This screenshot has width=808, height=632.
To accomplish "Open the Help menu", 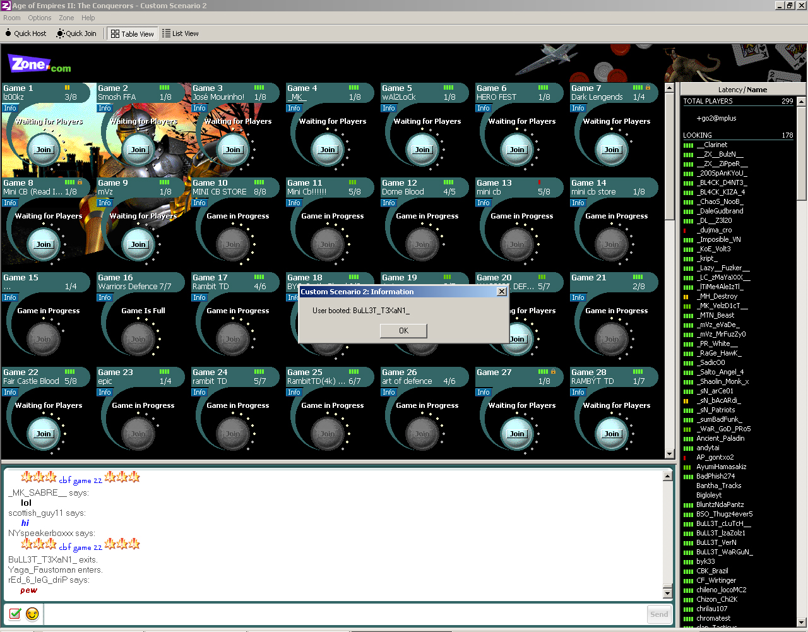I will coord(88,18).
